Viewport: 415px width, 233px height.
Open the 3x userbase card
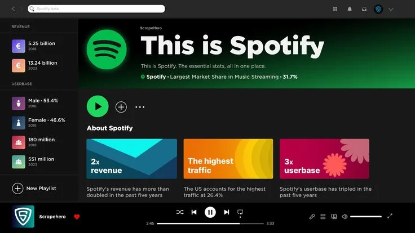pyautogui.click(x=324, y=159)
